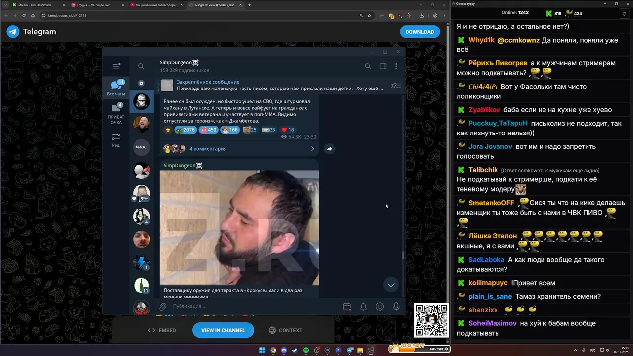Toggle the pink reaction with 450
This screenshot has height=356, width=633.
pyautogui.click(x=208, y=130)
